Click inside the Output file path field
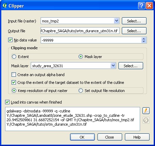This screenshot has width=155, height=146. point(80,31)
